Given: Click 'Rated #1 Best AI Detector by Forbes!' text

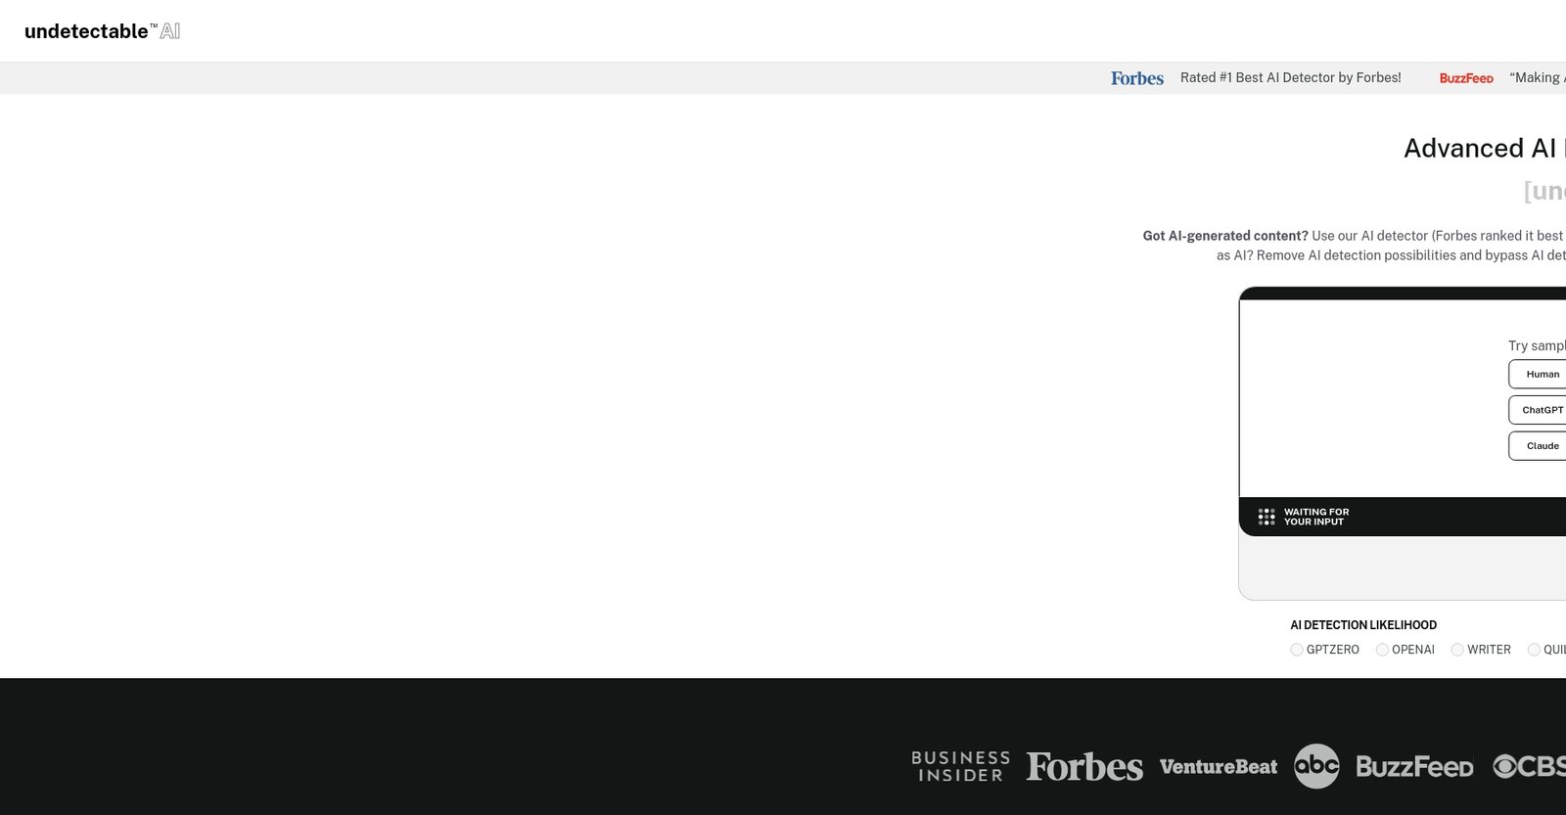Looking at the screenshot, I should 1290,78.
